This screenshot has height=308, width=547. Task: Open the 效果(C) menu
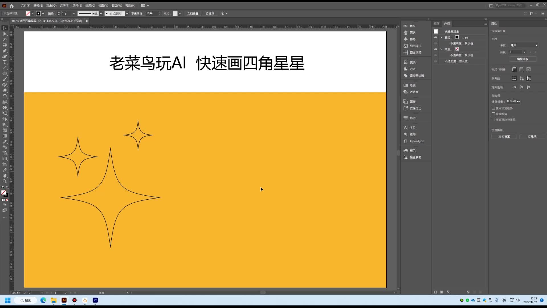90,5
